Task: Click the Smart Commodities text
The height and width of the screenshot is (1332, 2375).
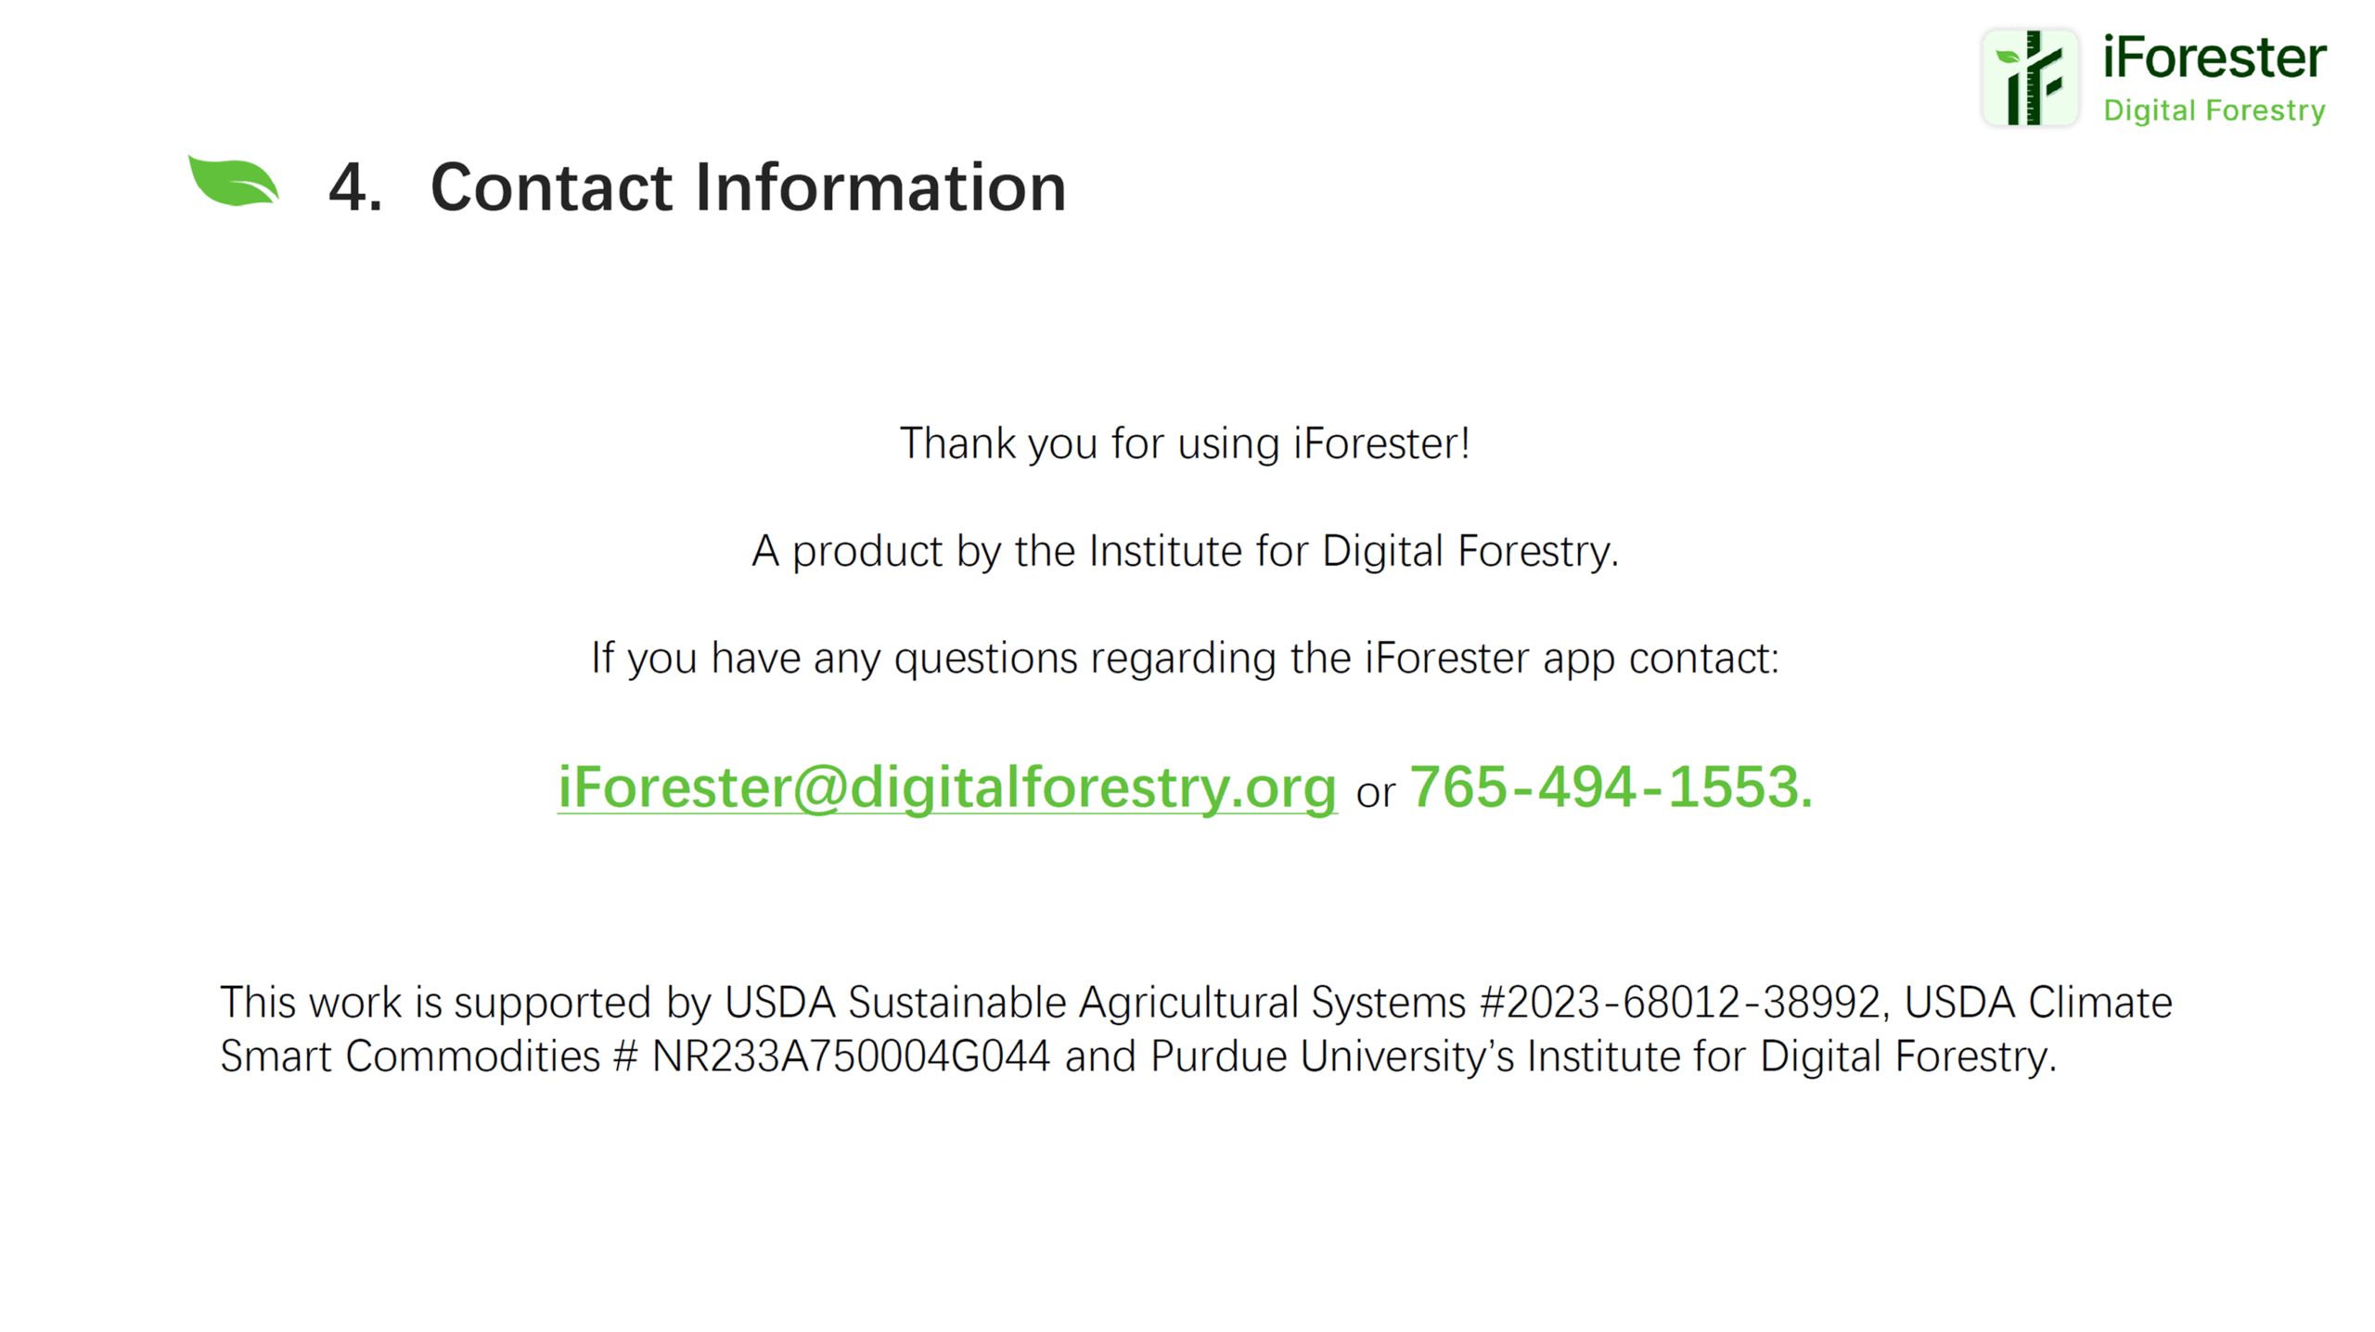Action: pyautogui.click(x=410, y=1057)
